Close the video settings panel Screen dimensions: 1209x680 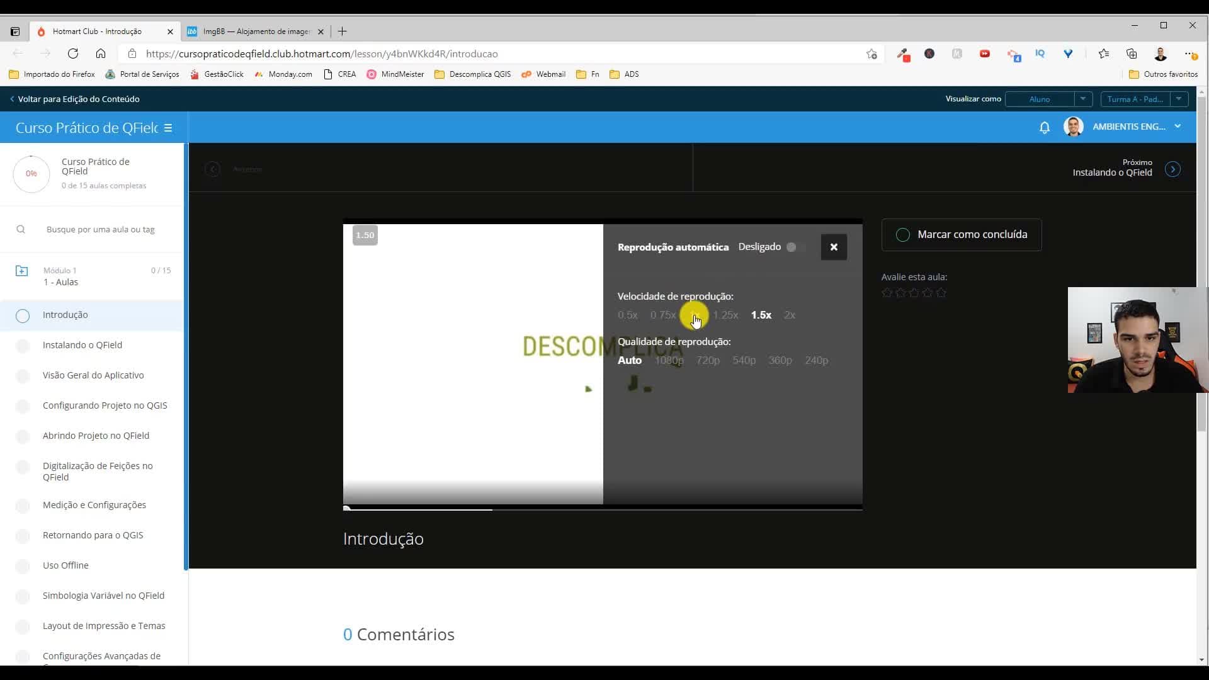pyautogui.click(x=834, y=247)
